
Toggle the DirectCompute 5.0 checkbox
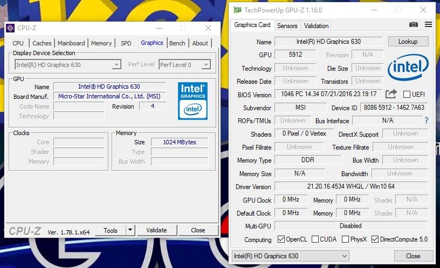point(375,239)
